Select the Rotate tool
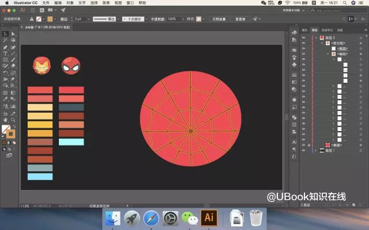 (x=5, y=73)
